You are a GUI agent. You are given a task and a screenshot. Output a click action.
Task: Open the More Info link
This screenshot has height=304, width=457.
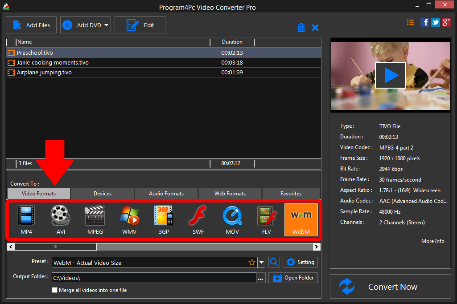pos(433,241)
